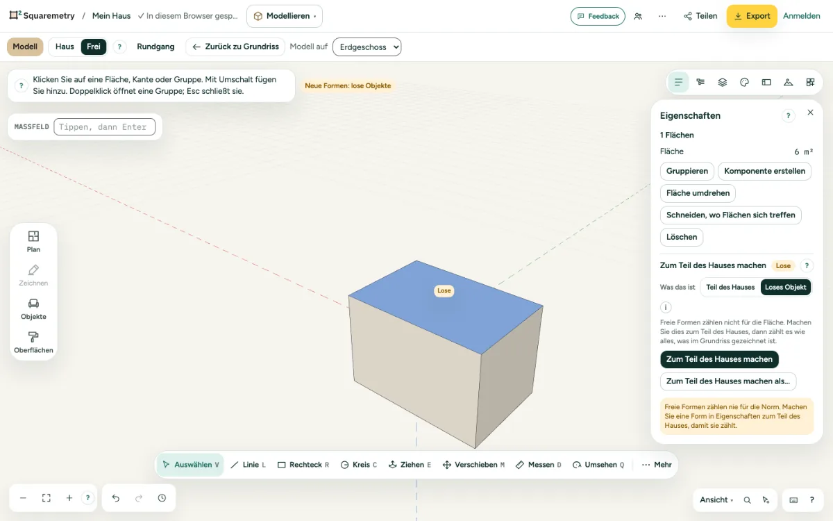Open the three-dots overflow menu
Image resolution: width=833 pixels, height=521 pixels.
pyautogui.click(x=662, y=16)
